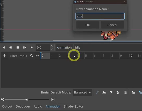Select timeline marker 1
142x111 pixels.
coord(51,56)
